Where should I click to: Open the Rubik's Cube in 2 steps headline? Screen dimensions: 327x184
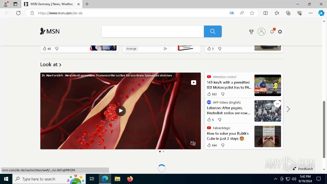(x=228, y=136)
